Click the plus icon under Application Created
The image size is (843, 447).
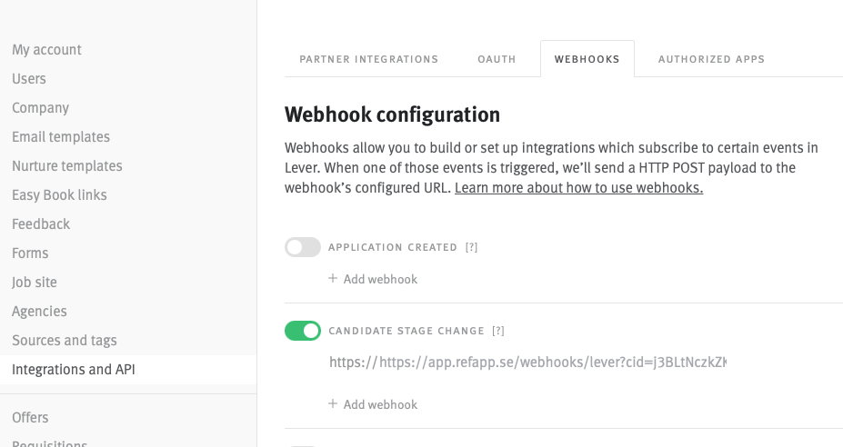point(333,279)
